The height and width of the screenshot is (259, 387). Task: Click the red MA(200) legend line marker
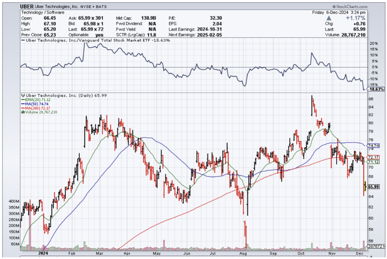(22, 108)
